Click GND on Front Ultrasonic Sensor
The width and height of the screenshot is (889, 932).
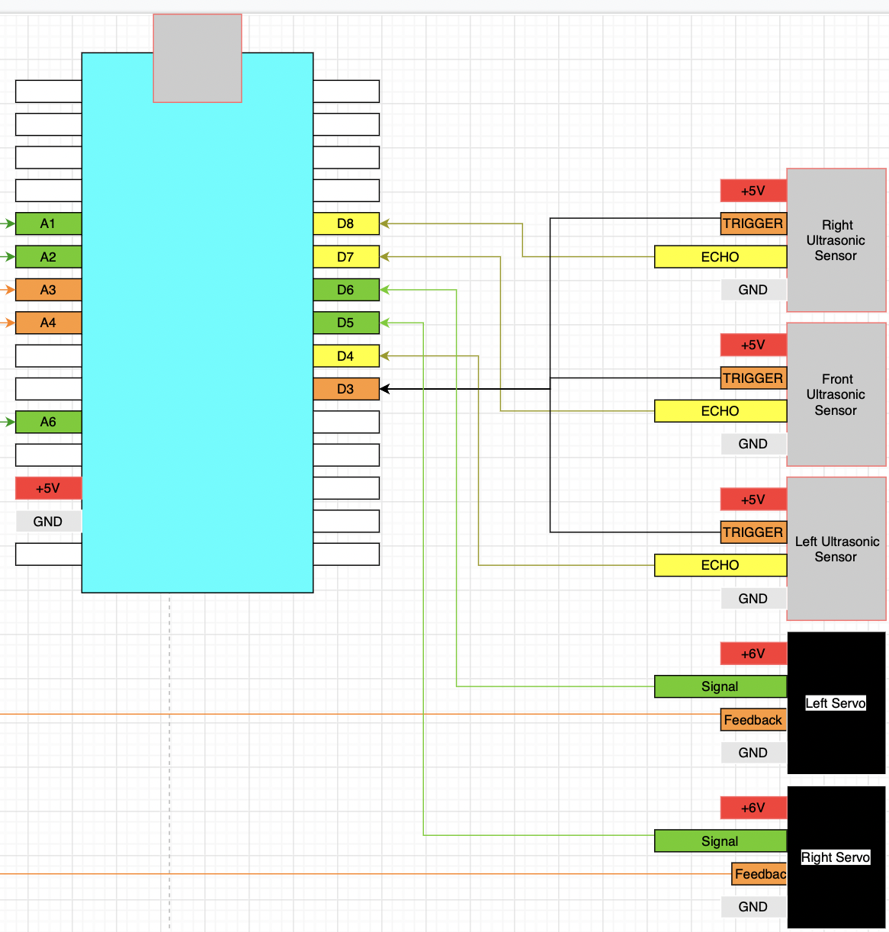(x=753, y=444)
